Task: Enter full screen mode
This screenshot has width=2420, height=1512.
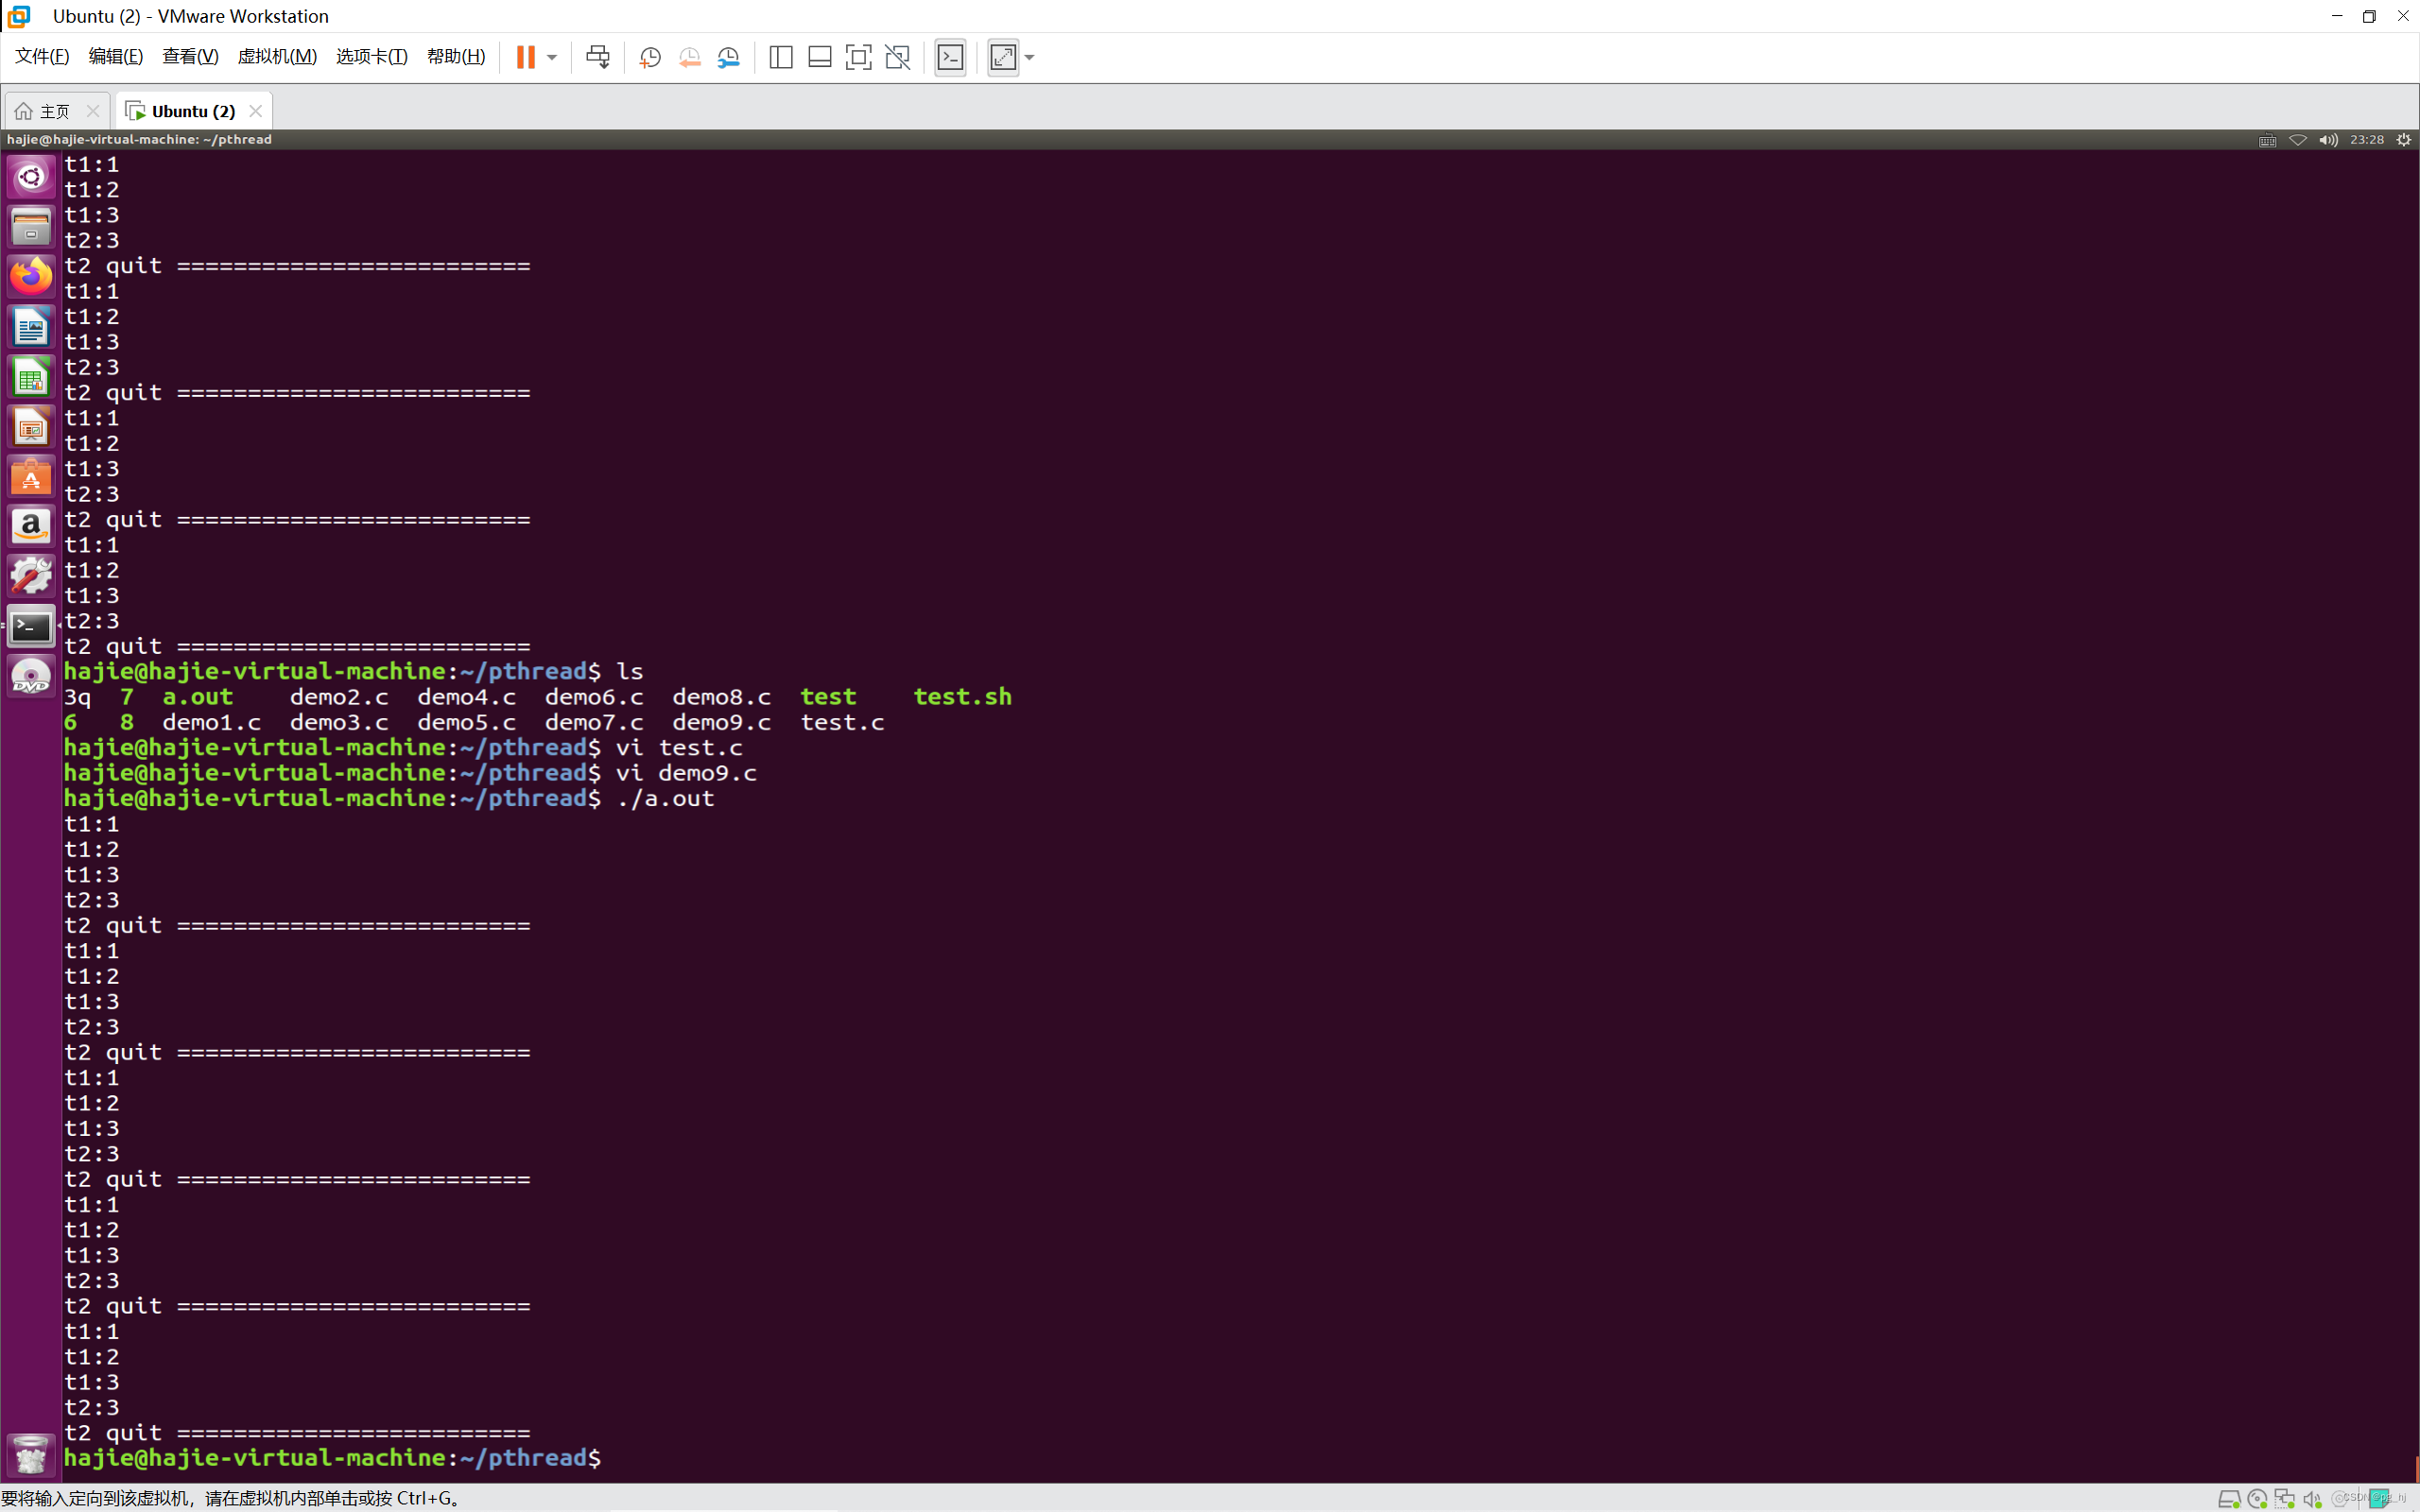Action: (858, 57)
